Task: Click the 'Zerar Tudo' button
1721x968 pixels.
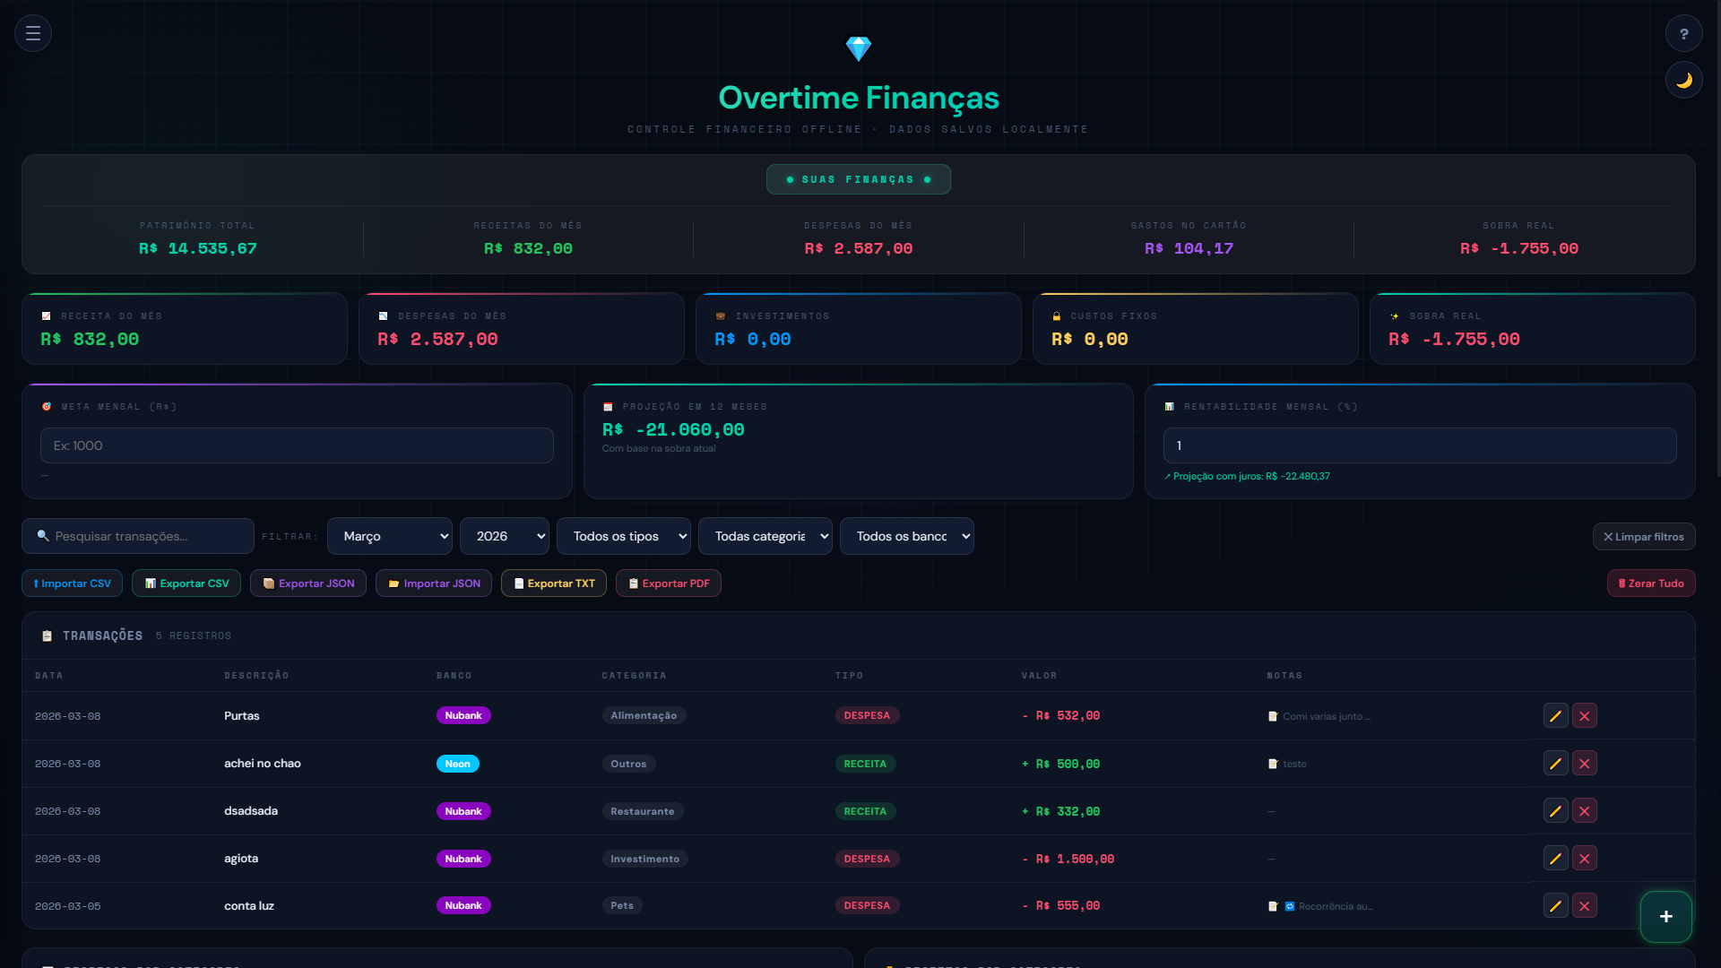Action: [x=1650, y=583]
